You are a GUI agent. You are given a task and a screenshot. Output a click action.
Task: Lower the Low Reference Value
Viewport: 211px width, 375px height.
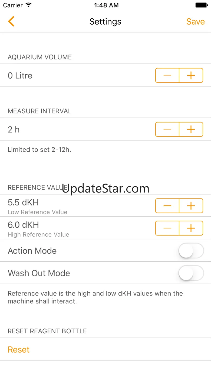pos(167,206)
